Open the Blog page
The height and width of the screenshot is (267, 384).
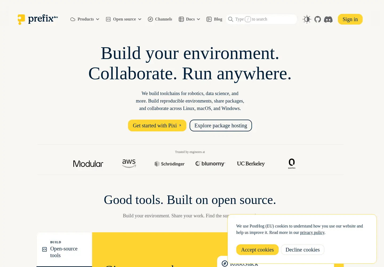pos(214,19)
